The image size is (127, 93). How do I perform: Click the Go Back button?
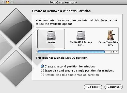tap(93, 87)
